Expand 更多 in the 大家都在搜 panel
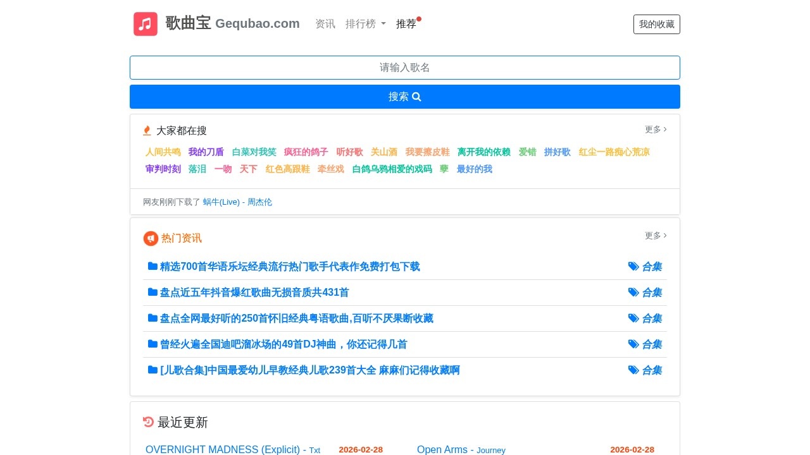The image size is (810, 455). pyautogui.click(x=656, y=130)
